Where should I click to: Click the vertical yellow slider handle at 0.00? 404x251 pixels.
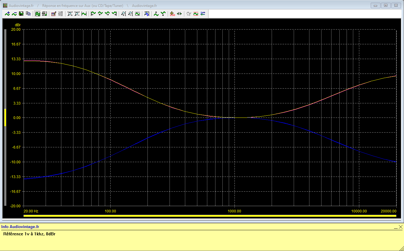(5, 117)
